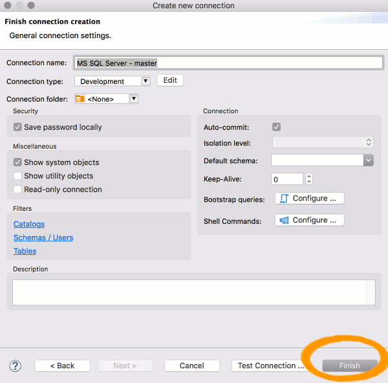Open the Schemas / Users filter link
This screenshot has height=383, width=388.
point(43,237)
